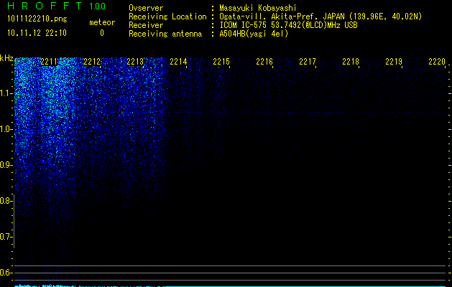Click the meteor count value 0
This screenshot has width=452, height=287.
102,33
